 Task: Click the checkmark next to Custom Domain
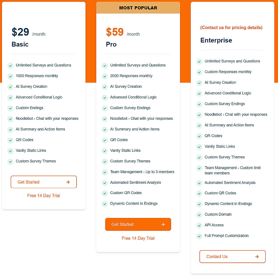coord(199,215)
